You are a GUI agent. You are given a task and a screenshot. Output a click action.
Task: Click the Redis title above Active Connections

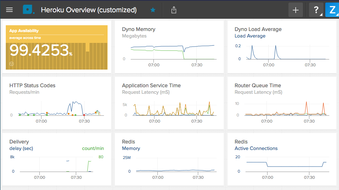[x=241, y=142]
